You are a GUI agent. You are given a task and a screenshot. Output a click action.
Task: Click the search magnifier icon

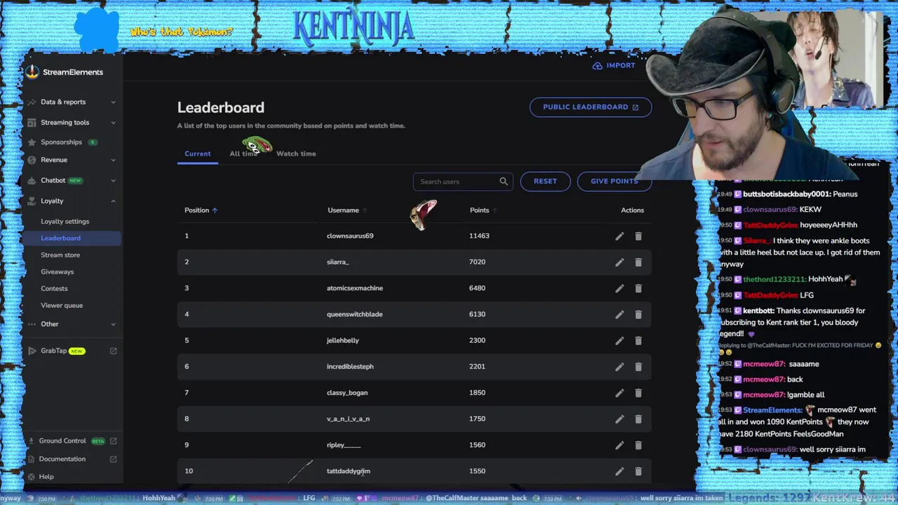click(x=503, y=182)
